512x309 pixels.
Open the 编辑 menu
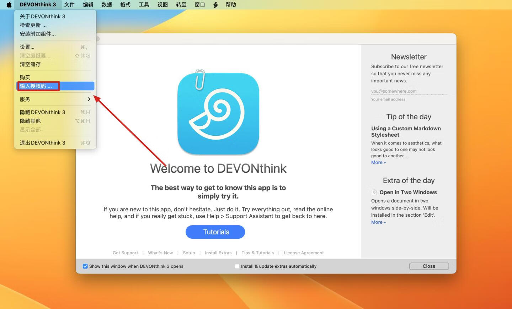coord(88,5)
